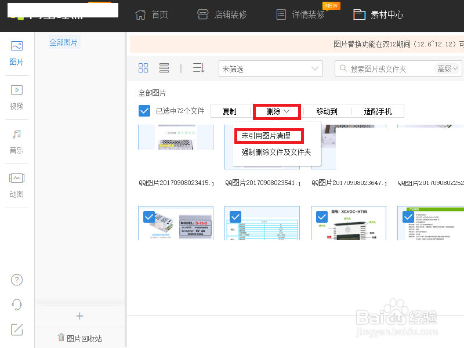Screen dimensions: 464x348
Task: Open the customer service headset icon
Action: point(16,304)
